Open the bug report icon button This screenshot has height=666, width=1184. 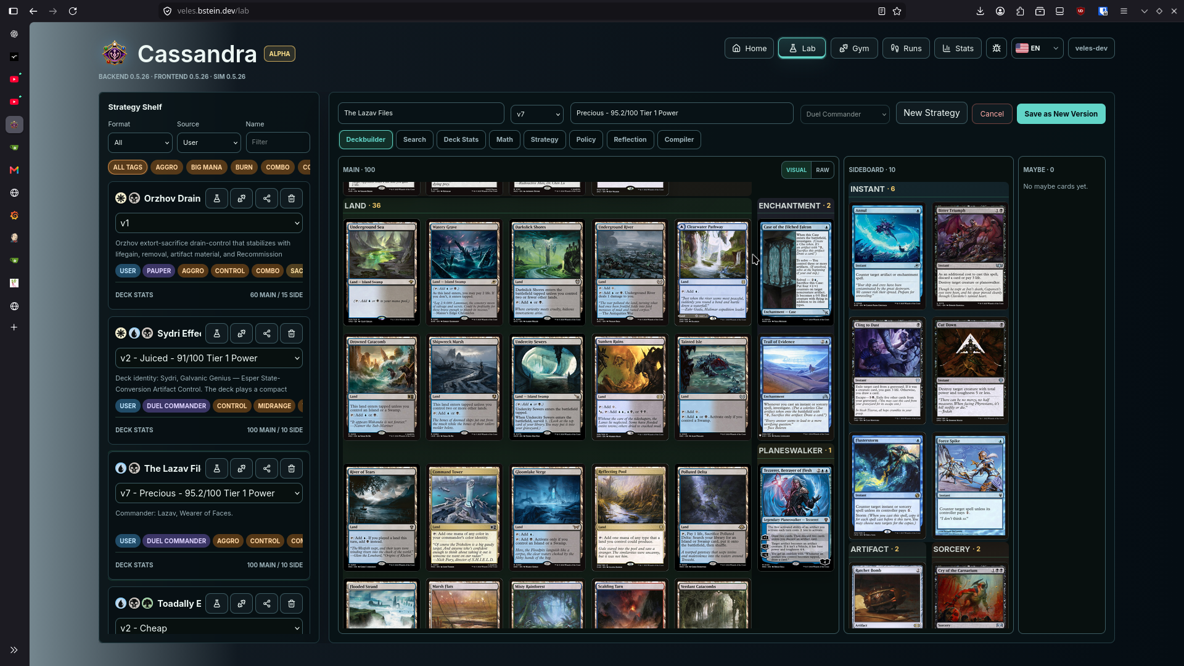point(997,48)
